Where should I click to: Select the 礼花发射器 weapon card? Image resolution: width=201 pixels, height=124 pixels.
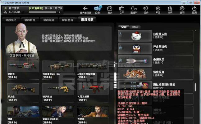(93, 93)
